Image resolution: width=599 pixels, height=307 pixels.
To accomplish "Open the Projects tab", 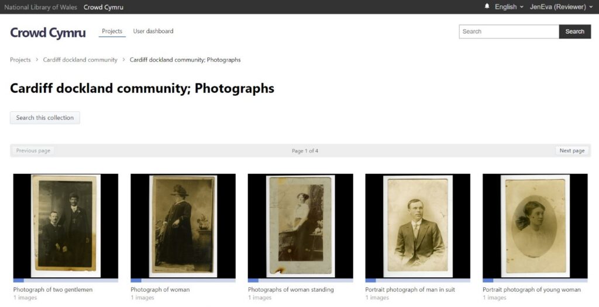I will click(112, 32).
